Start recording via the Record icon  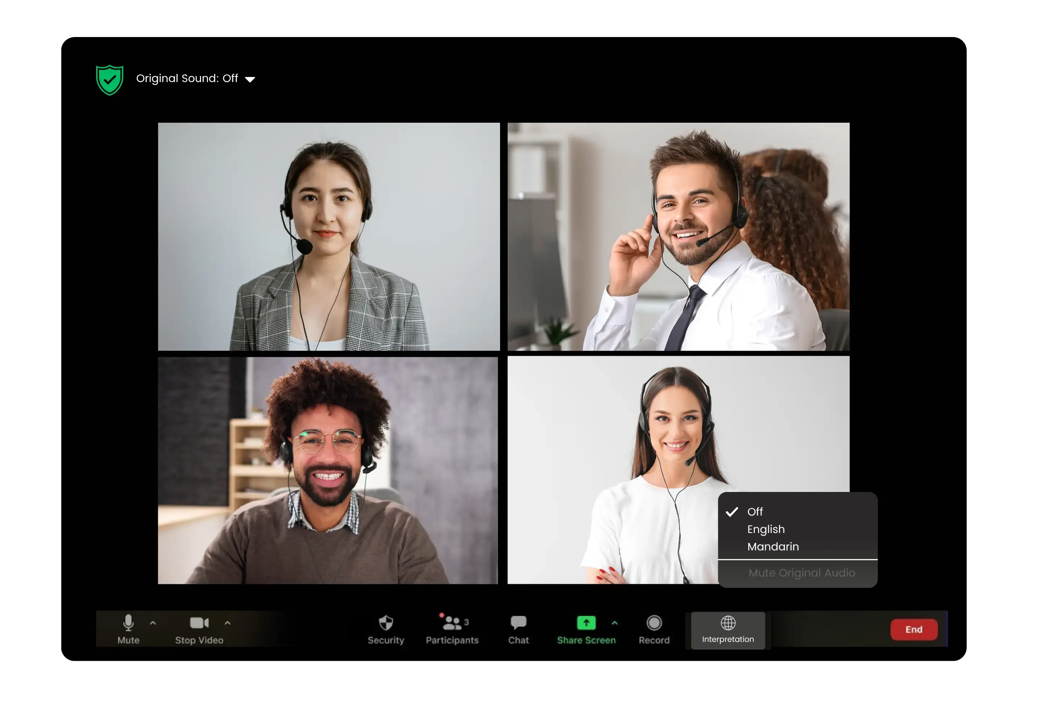(654, 623)
